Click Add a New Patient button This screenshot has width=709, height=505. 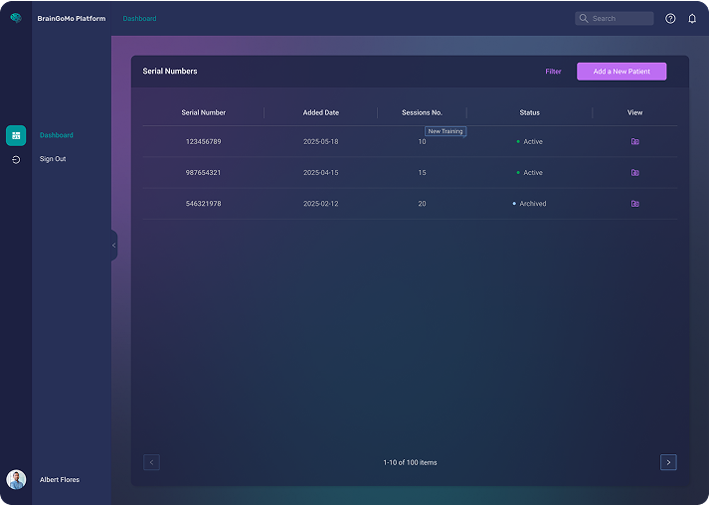[x=621, y=72]
